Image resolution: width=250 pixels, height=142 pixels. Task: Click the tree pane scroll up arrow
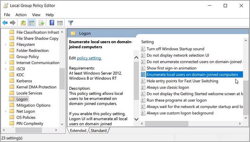(x=62, y=32)
